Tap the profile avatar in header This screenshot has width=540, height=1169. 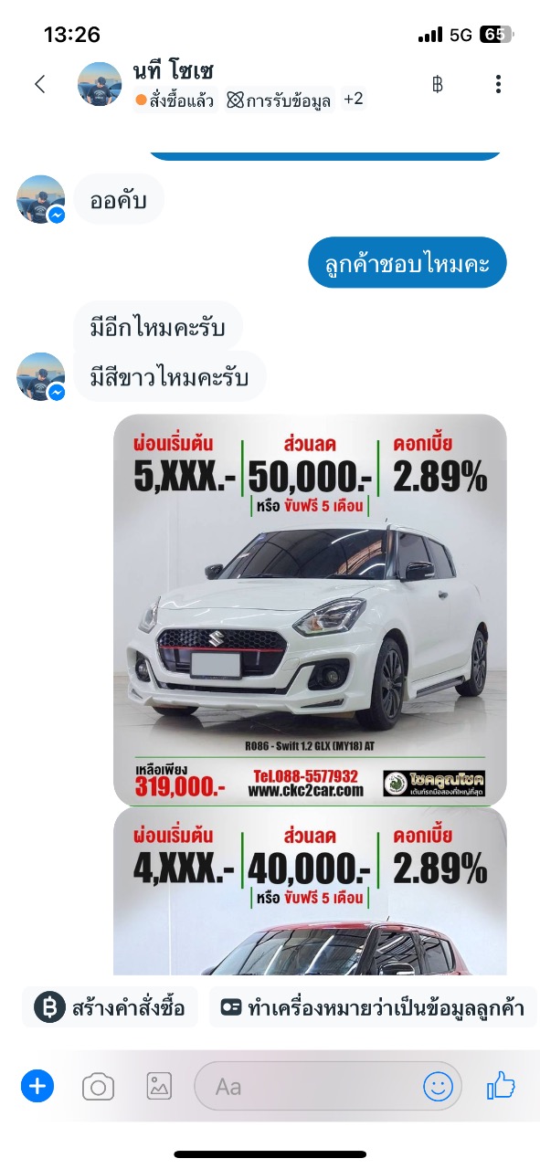pyautogui.click(x=100, y=84)
